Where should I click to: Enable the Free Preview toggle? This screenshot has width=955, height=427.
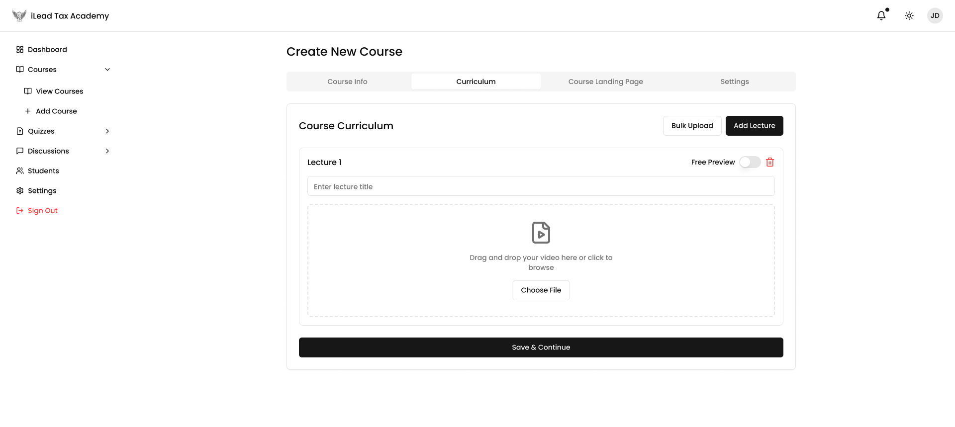click(750, 162)
